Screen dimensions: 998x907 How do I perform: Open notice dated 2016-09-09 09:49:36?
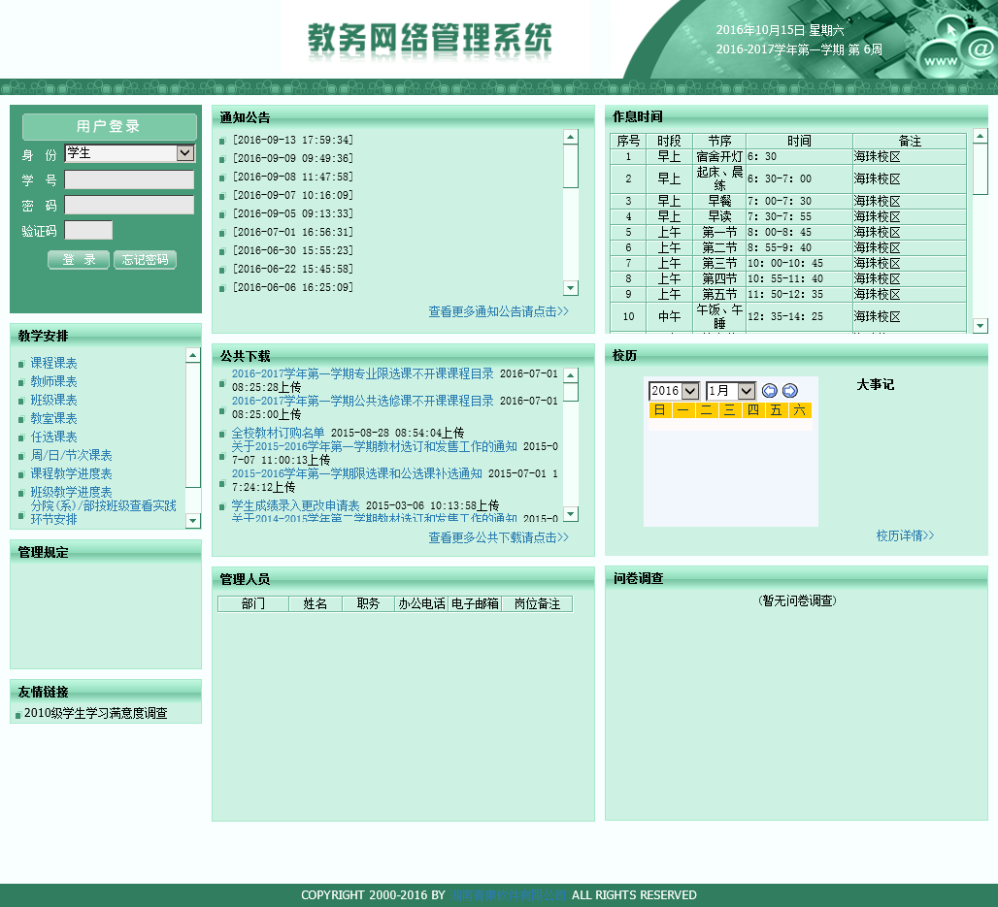(x=293, y=158)
